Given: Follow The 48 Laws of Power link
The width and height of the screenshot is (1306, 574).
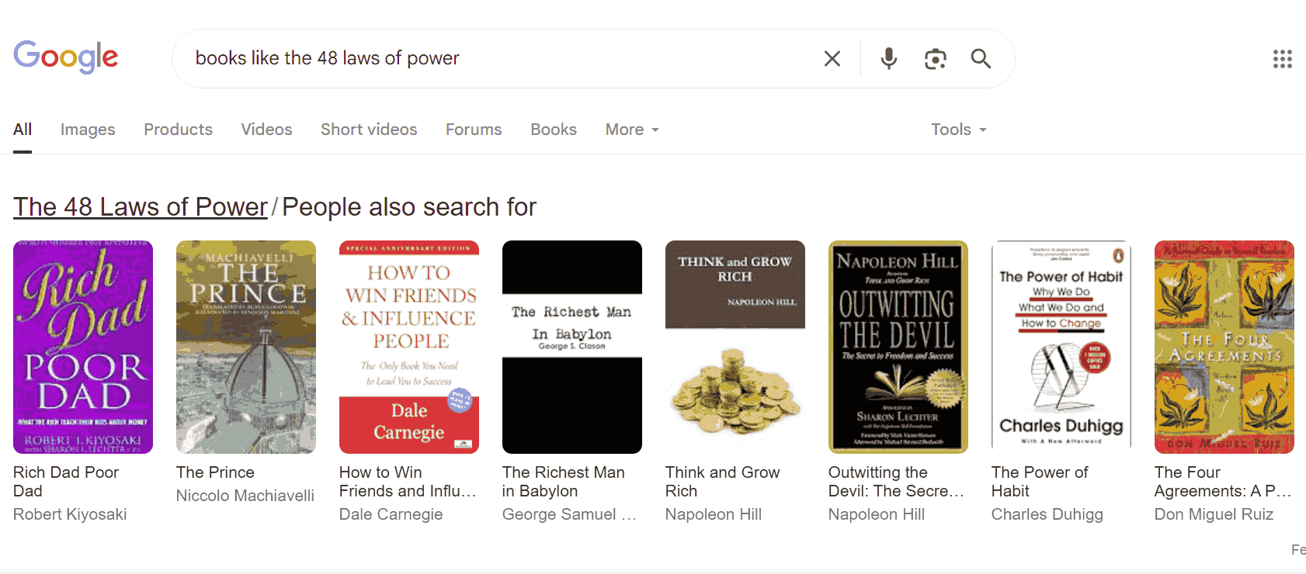Looking at the screenshot, I should (141, 207).
